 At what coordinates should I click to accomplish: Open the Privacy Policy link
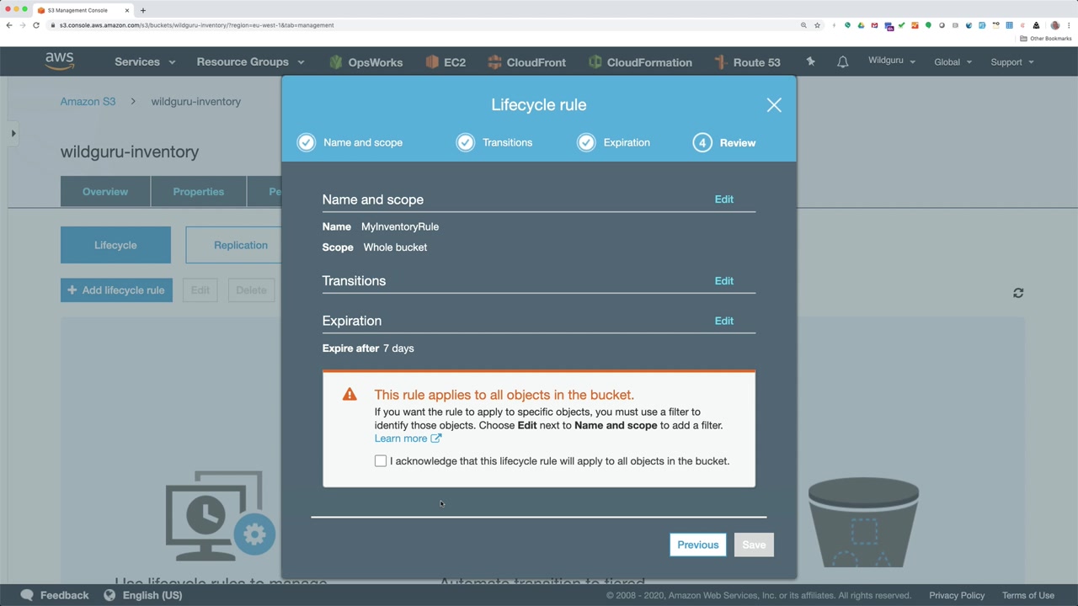tap(957, 595)
